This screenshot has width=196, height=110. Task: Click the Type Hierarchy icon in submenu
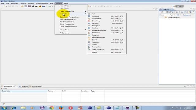[x=89, y=50]
